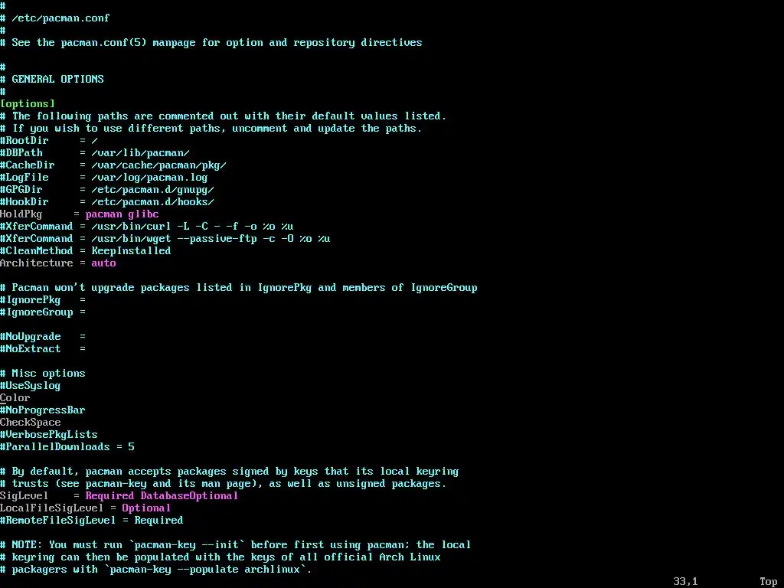Click the #IgnoreGroup line
784x588 pixels.
[x=43, y=312]
